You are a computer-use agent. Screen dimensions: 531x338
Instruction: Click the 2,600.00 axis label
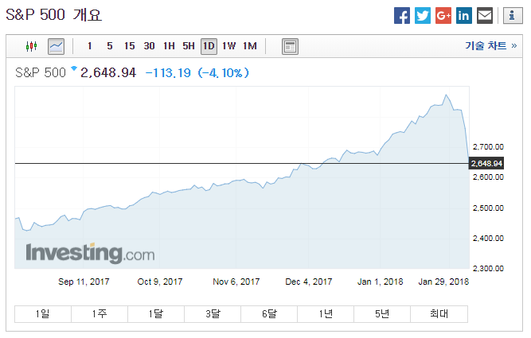click(x=488, y=177)
